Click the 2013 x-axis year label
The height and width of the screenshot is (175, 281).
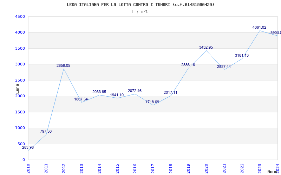pos(81,169)
